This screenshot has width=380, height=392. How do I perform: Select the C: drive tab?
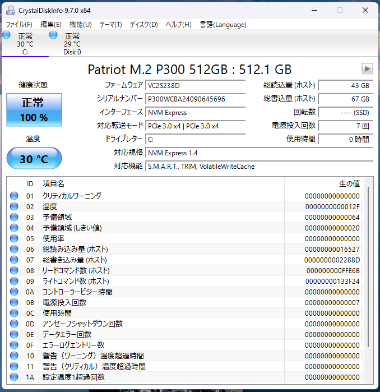[x=25, y=44]
